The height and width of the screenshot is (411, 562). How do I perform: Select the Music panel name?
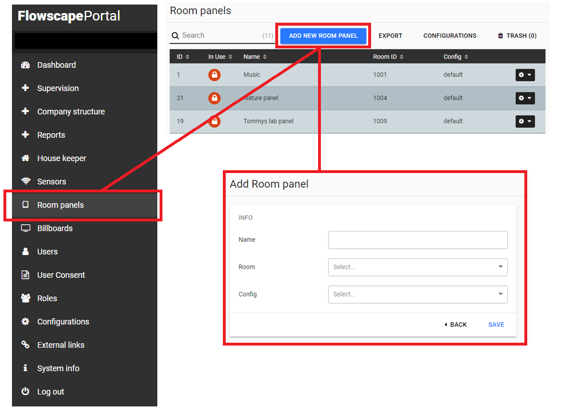coord(251,75)
